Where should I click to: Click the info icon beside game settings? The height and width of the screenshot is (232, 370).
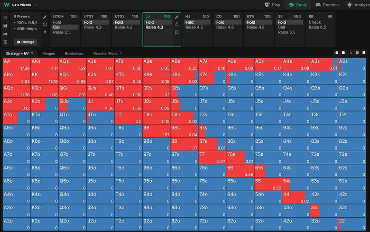coord(45,24)
